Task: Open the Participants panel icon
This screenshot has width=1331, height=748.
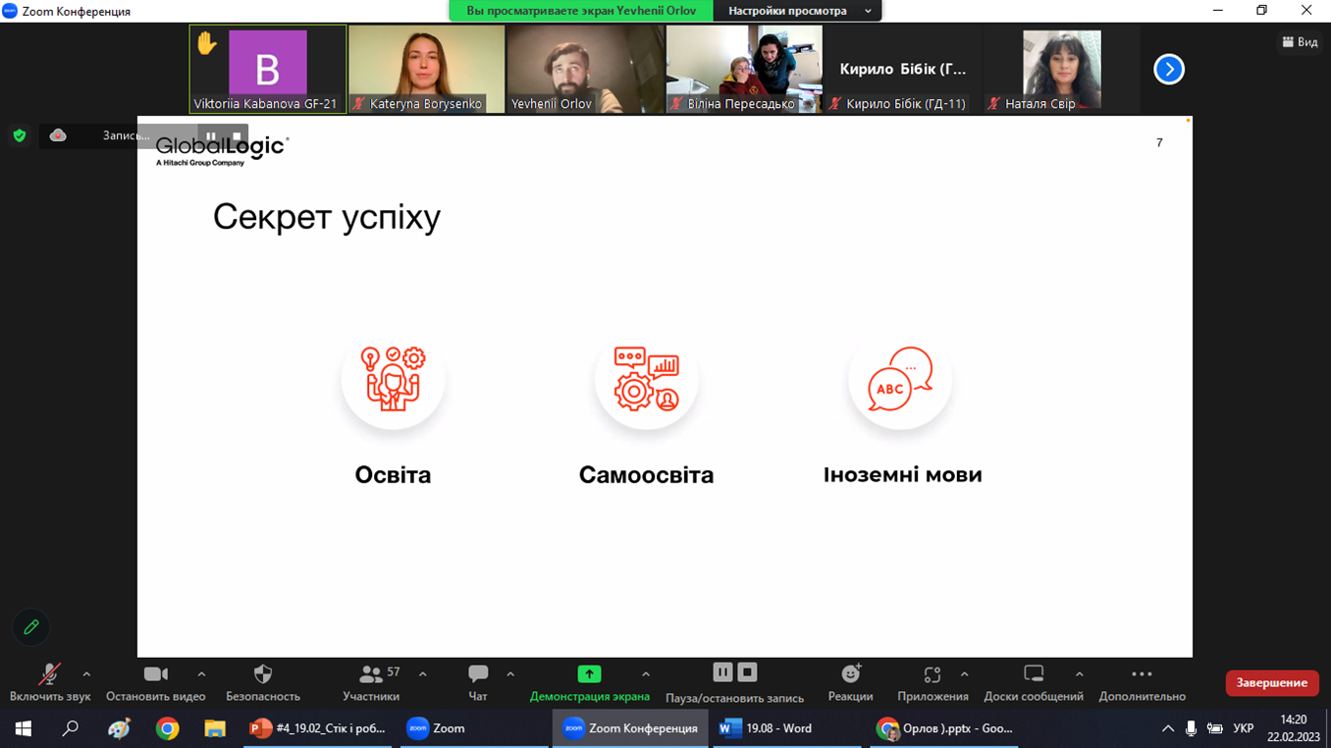Action: click(370, 675)
